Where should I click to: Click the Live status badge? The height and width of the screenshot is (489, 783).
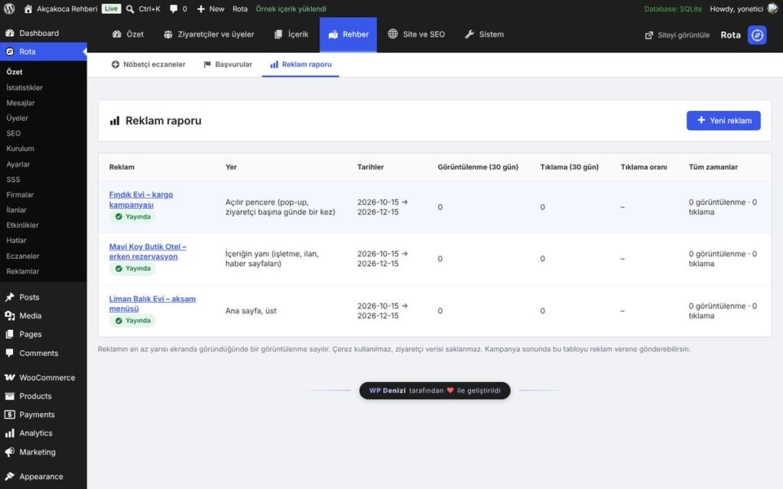[x=111, y=8]
